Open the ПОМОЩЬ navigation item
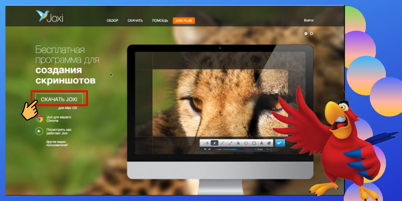 click(160, 21)
